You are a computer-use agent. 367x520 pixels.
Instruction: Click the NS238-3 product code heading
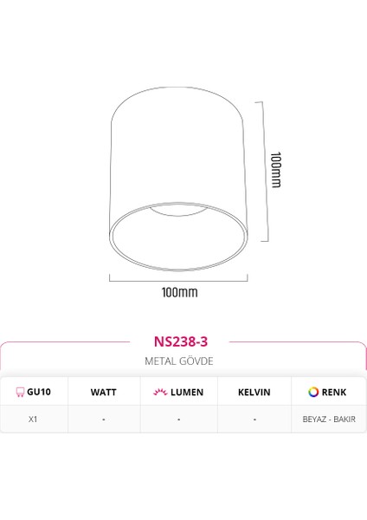[181, 341]
